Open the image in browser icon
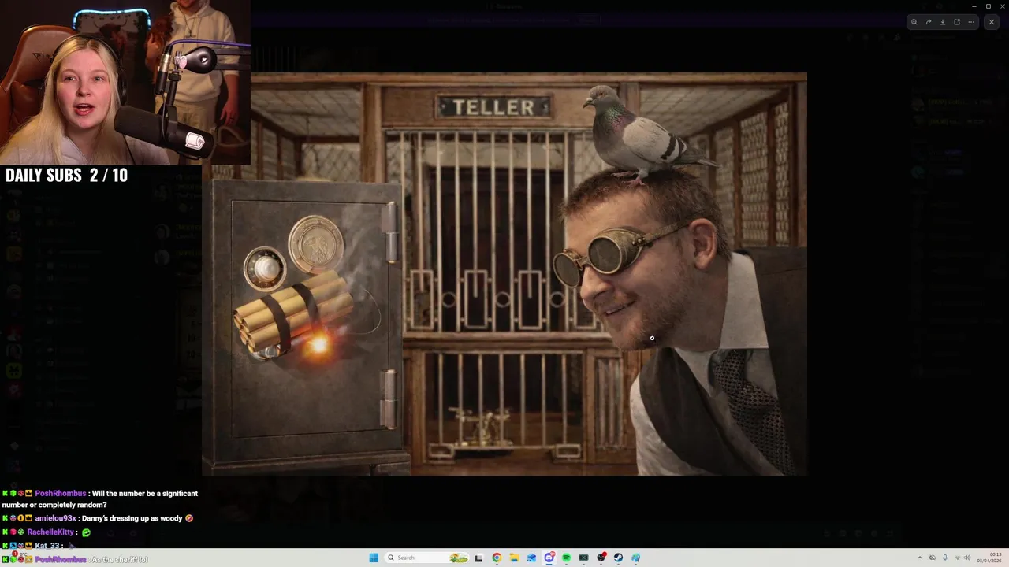The width and height of the screenshot is (1009, 567). click(957, 22)
